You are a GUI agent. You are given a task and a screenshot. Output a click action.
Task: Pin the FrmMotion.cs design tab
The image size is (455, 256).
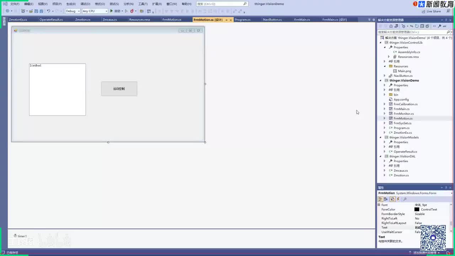click(x=226, y=20)
